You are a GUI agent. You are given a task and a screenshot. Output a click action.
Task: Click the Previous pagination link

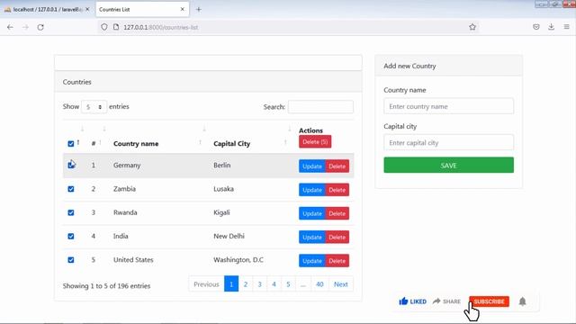coord(206,284)
